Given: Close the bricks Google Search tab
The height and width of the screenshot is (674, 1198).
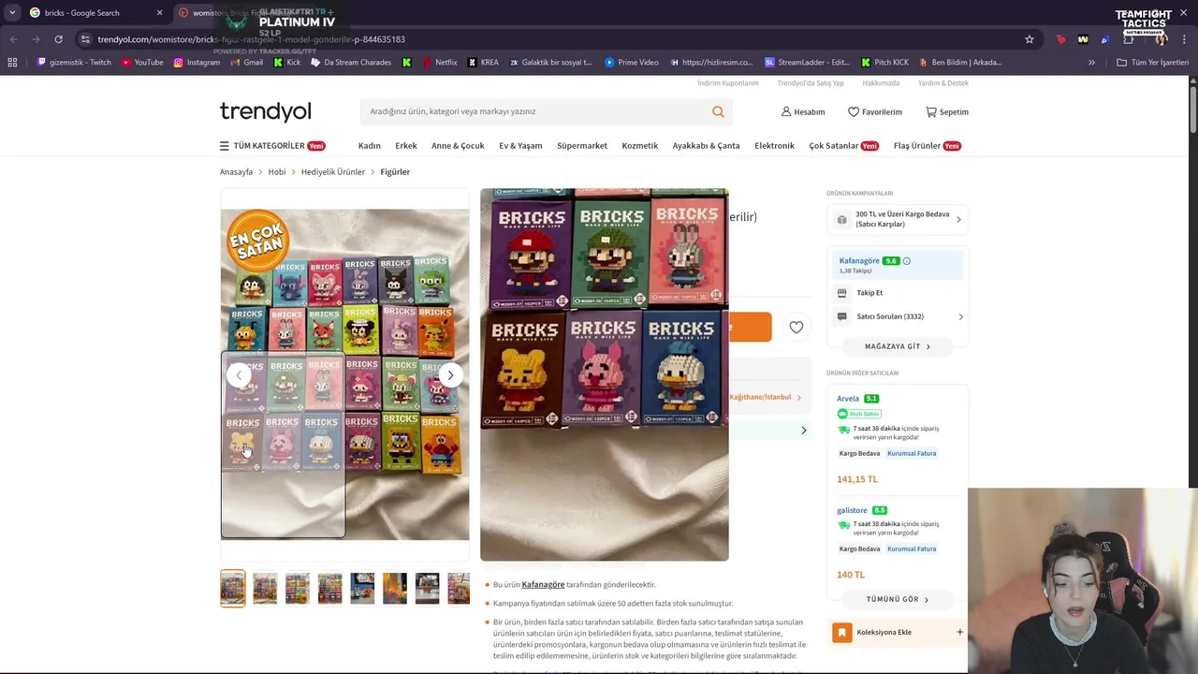Looking at the screenshot, I should pos(159,13).
